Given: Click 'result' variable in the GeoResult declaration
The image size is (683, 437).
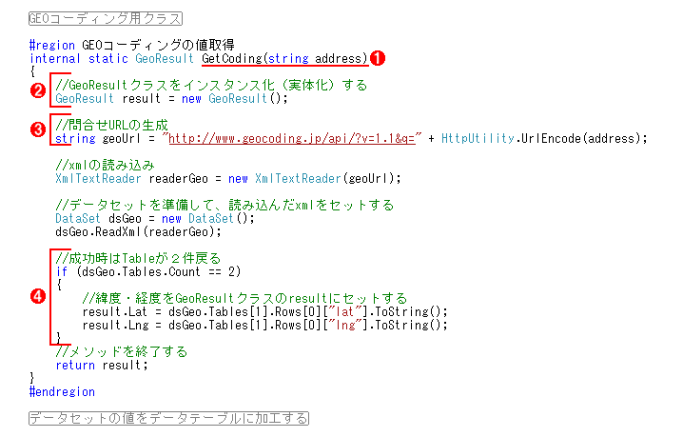Looking at the screenshot, I should coord(141,99).
